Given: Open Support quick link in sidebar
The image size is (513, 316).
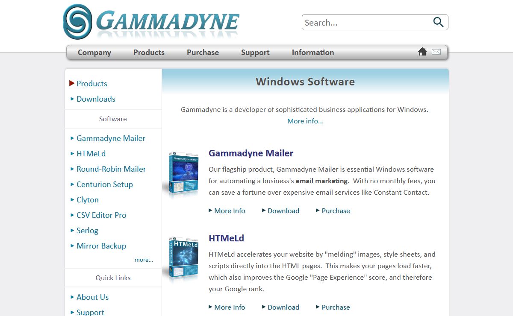Looking at the screenshot, I should point(90,312).
